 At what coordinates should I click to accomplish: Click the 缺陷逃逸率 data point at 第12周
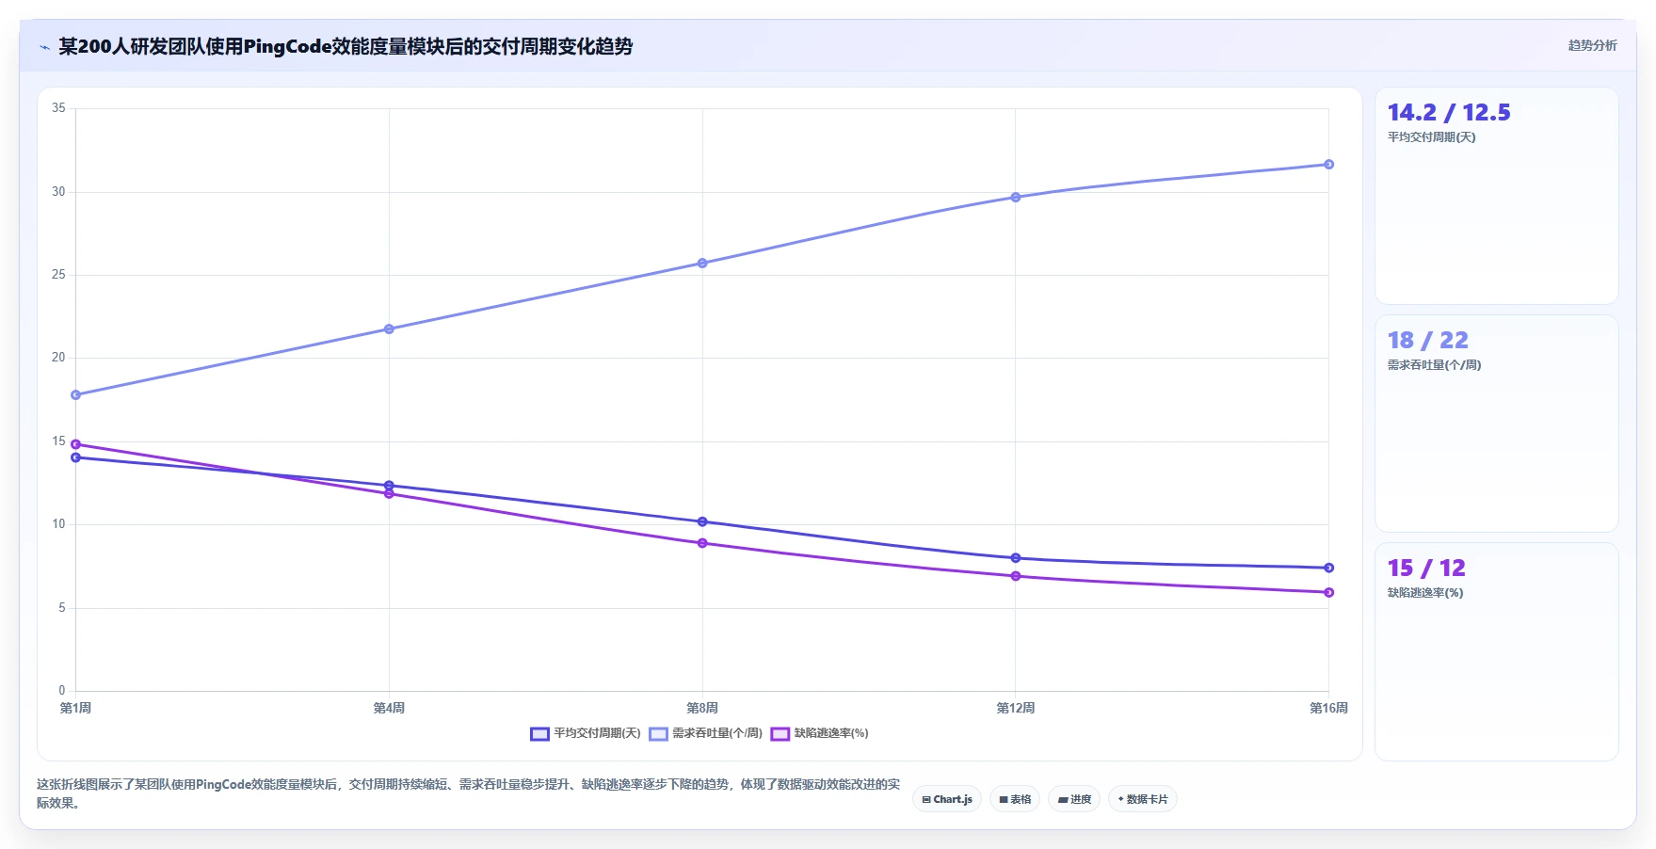click(x=1016, y=576)
